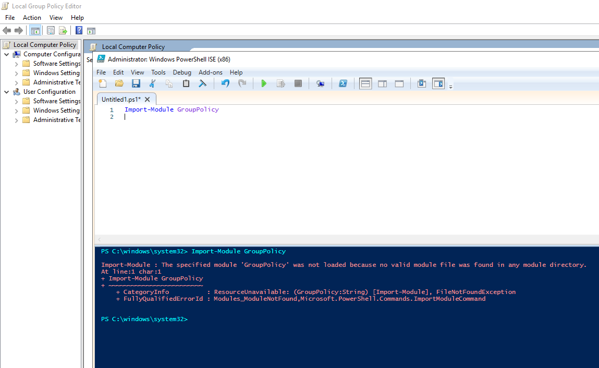
Task: Open Action menu in Group Policy Editor
Action: (32, 18)
